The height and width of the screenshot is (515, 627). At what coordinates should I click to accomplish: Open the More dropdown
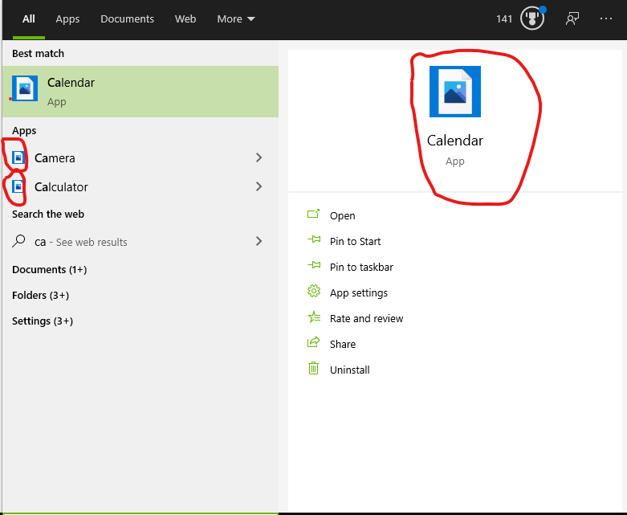click(x=236, y=18)
